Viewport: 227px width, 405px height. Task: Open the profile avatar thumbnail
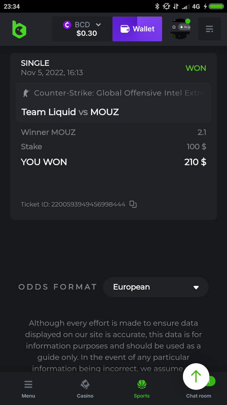(180, 29)
